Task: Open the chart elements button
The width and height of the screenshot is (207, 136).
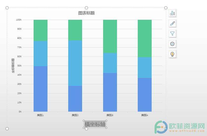Action: pyautogui.click(x=172, y=13)
